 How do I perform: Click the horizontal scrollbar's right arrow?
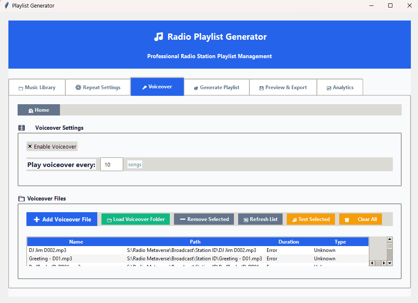(385, 262)
